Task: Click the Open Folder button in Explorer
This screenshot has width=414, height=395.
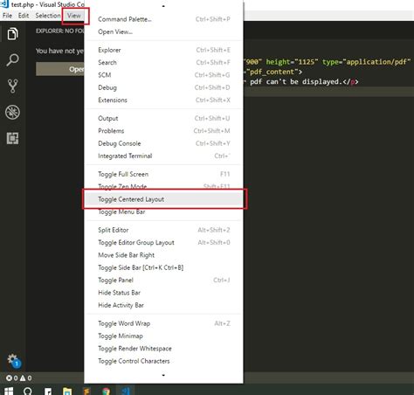Action: pyautogui.click(x=60, y=69)
